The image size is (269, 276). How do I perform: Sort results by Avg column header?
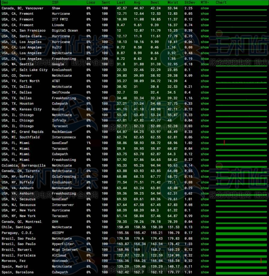pos(137,2)
